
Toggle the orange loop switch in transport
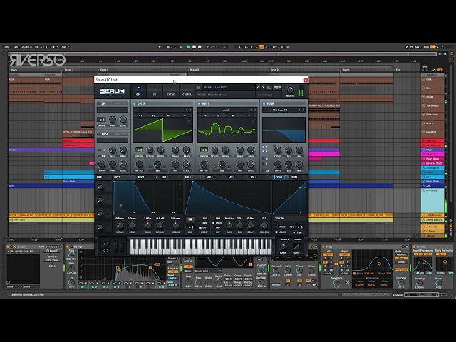(x=261, y=47)
